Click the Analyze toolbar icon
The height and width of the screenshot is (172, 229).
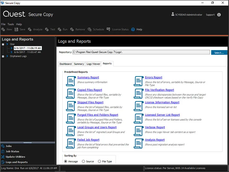(30, 29)
